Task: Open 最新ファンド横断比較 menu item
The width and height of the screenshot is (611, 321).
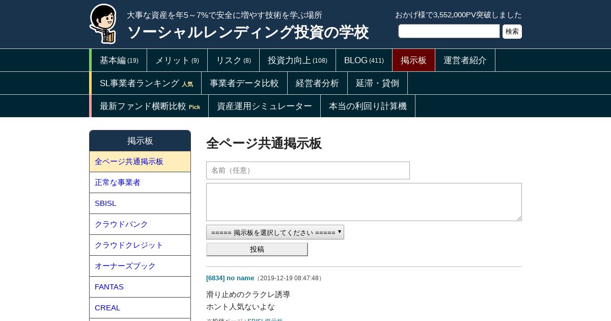Action: click(x=150, y=106)
